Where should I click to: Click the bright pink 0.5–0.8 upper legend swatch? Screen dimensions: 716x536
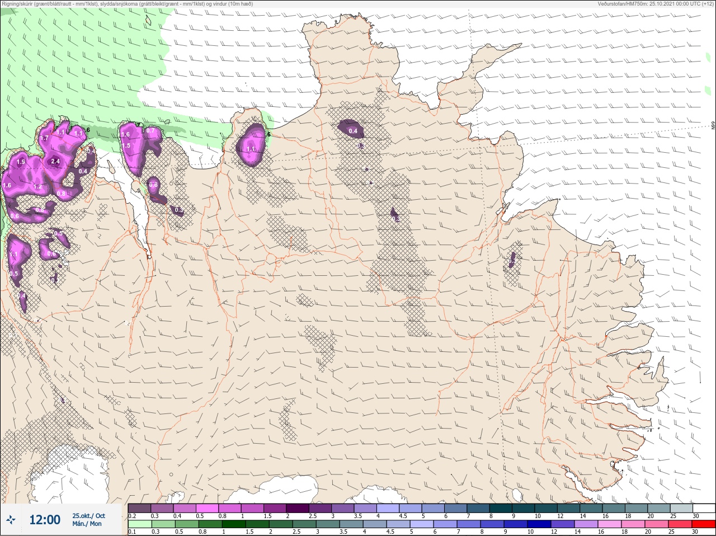[207, 508]
